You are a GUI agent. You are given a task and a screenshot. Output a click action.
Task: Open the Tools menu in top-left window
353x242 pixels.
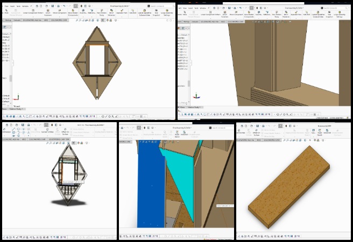[17, 6]
